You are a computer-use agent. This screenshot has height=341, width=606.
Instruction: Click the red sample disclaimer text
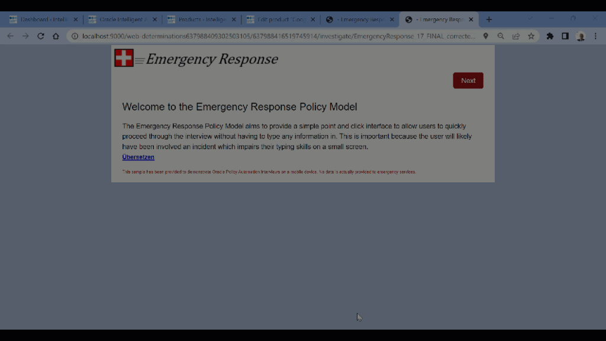(269, 172)
